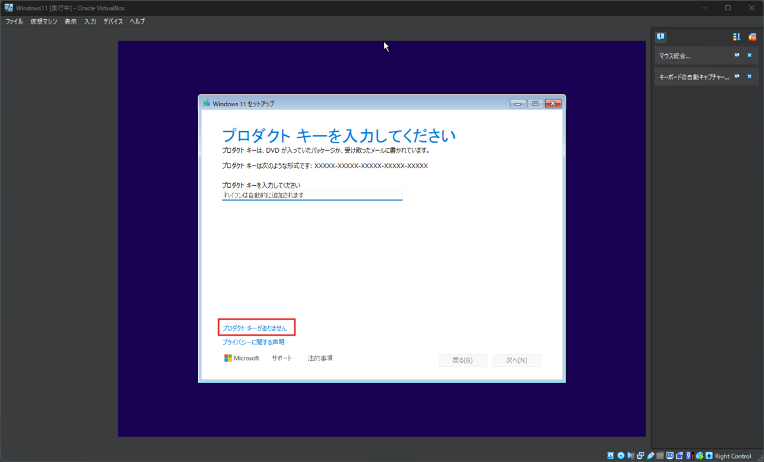Open the 仮想マシン menu

pyautogui.click(x=44, y=21)
